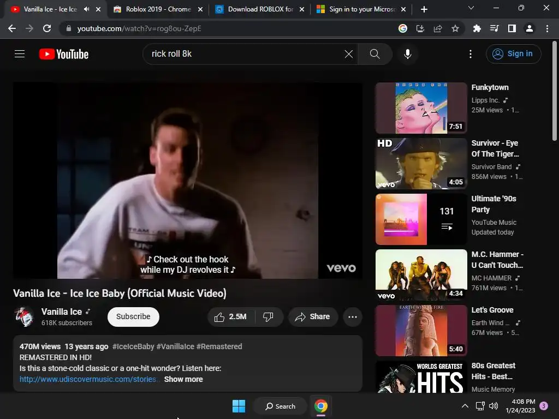
Task: Go forward in browser history
Action: (29, 28)
